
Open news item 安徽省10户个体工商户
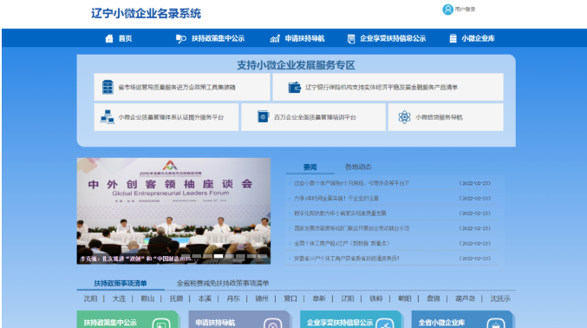347,259
